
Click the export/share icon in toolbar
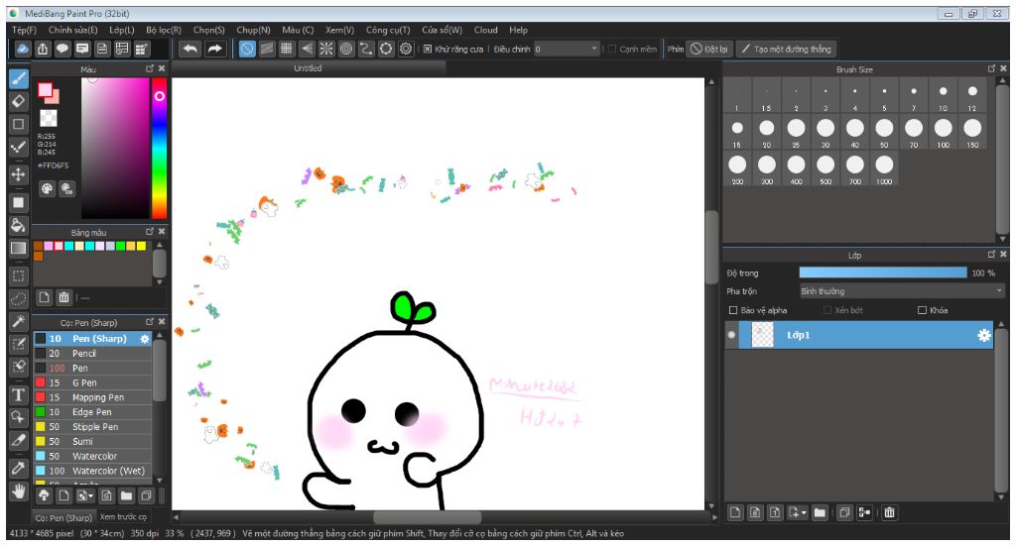(x=43, y=49)
